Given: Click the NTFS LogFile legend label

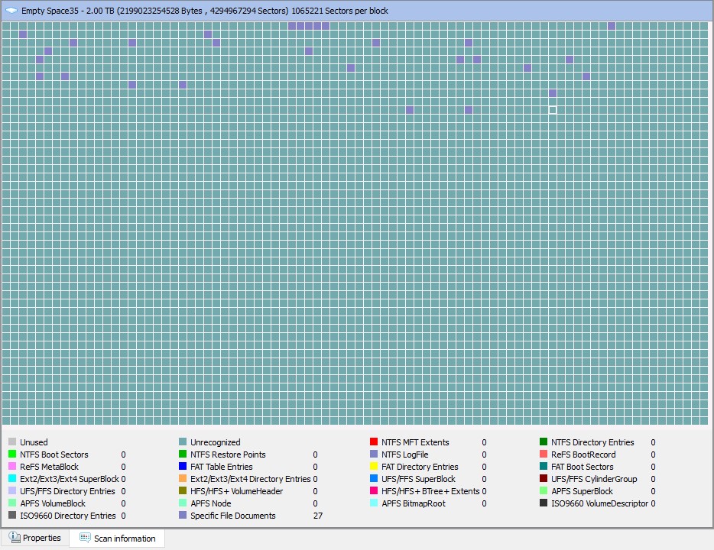Looking at the screenshot, I should pyautogui.click(x=405, y=455).
